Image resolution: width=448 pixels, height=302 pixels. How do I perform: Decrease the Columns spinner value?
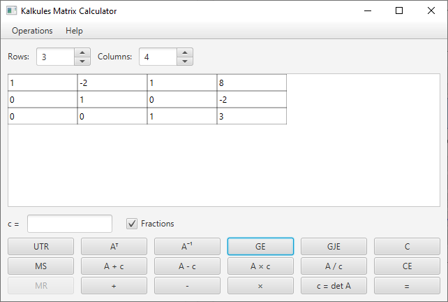click(x=185, y=61)
